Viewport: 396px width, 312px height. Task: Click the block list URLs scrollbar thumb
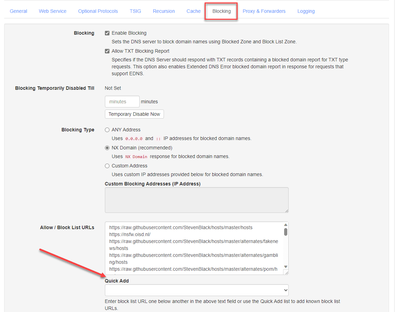click(x=286, y=232)
